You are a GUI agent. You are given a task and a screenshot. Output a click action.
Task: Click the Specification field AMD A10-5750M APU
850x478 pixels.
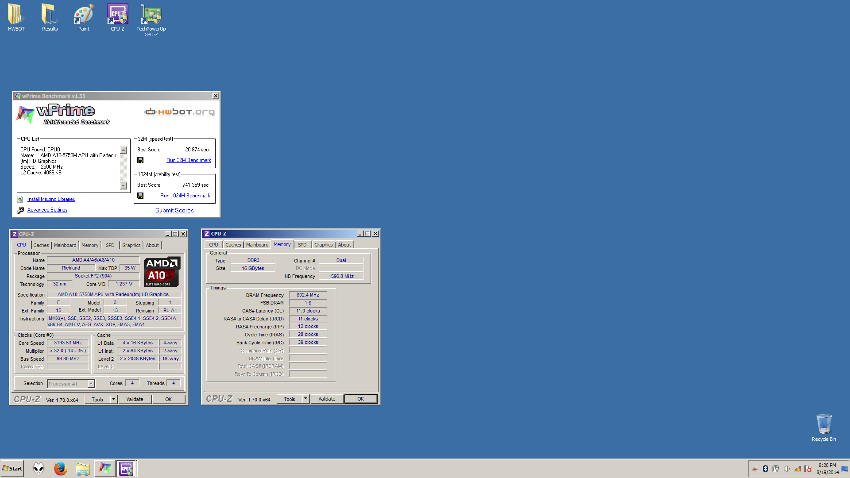[114, 295]
